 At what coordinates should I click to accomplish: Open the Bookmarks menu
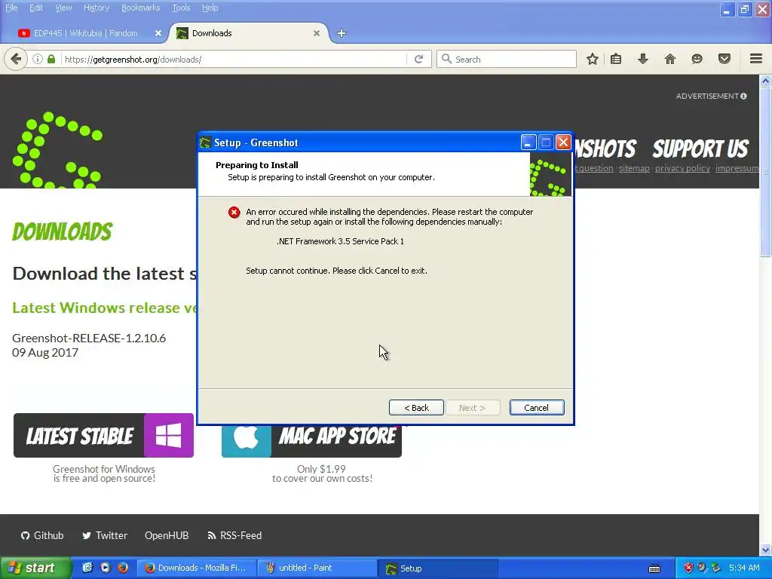click(x=140, y=8)
